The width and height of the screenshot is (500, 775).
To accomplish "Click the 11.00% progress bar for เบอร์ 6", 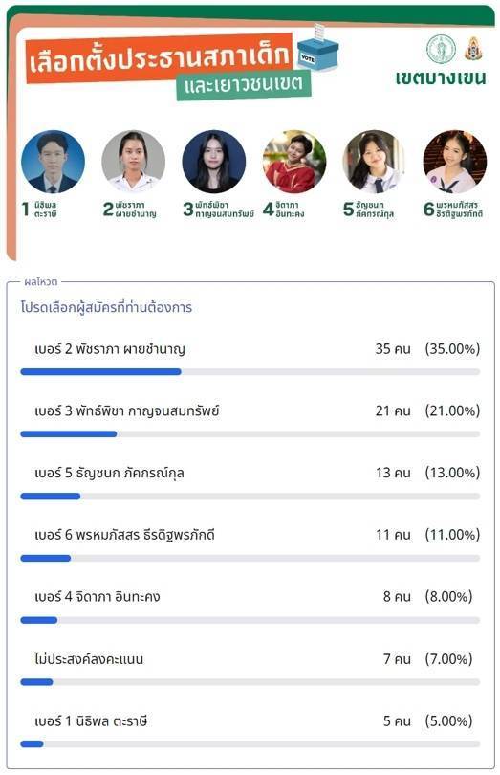I will coord(250,558).
